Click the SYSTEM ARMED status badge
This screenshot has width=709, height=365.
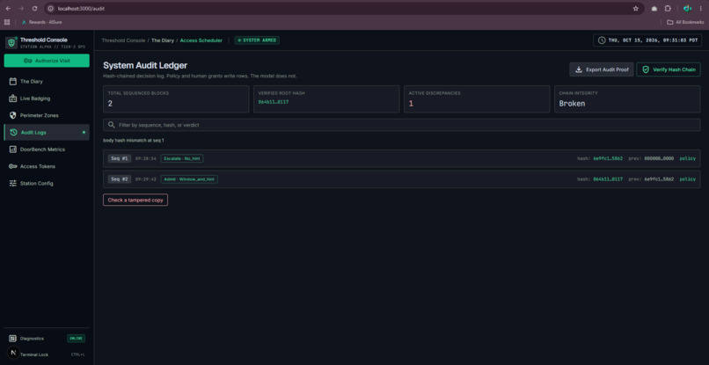click(257, 40)
